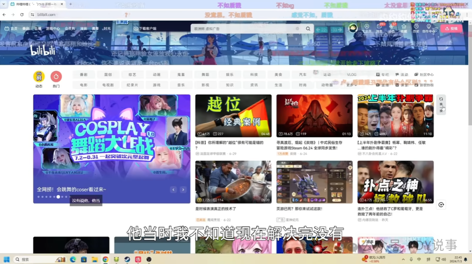Image resolution: width=472 pixels, height=264 pixels.
Task: Click the user avatar in the header
Action: point(353,28)
